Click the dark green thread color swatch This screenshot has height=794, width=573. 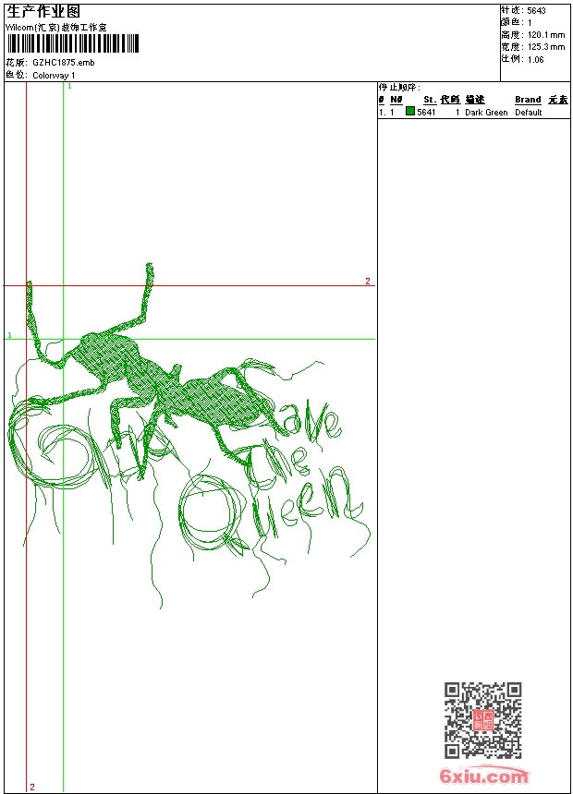click(x=410, y=112)
